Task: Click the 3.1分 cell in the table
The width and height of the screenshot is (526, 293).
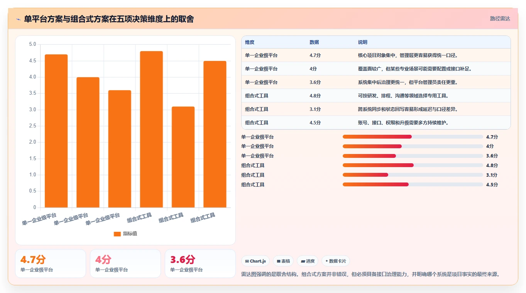Action: pos(315,109)
